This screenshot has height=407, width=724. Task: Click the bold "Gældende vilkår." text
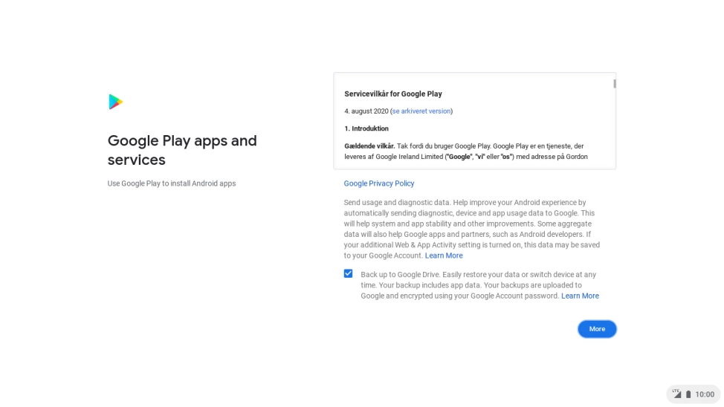[x=369, y=146]
